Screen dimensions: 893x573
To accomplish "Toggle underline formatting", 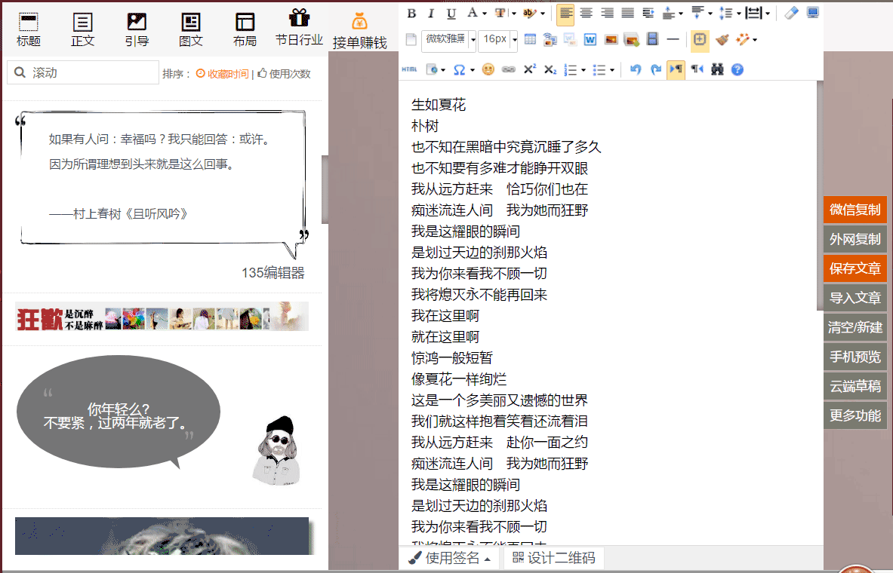I will tap(451, 13).
